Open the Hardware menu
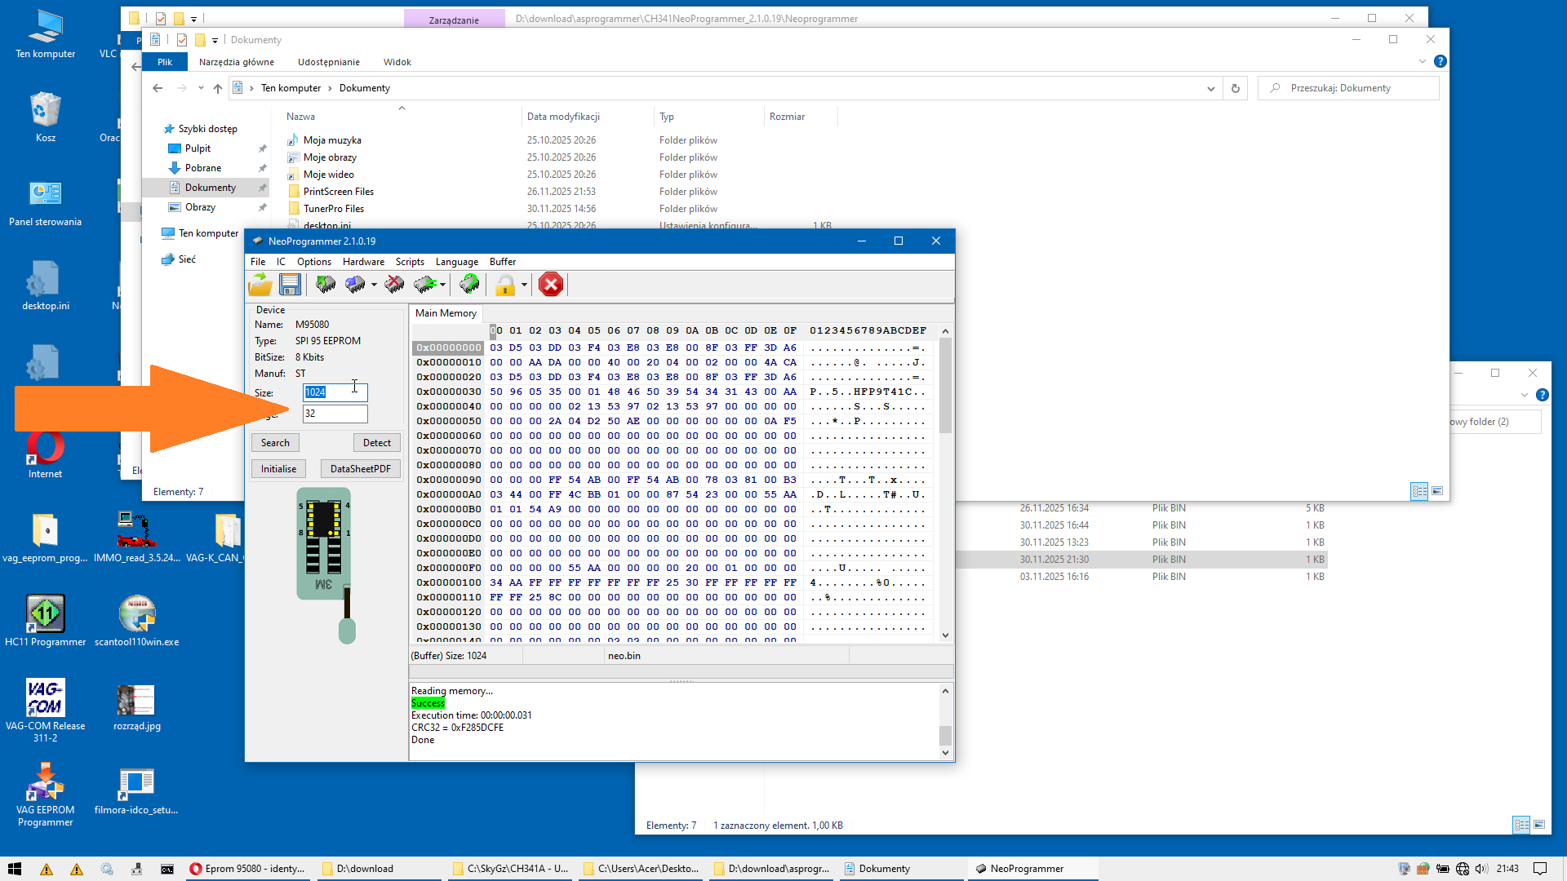 pyautogui.click(x=363, y=262)
